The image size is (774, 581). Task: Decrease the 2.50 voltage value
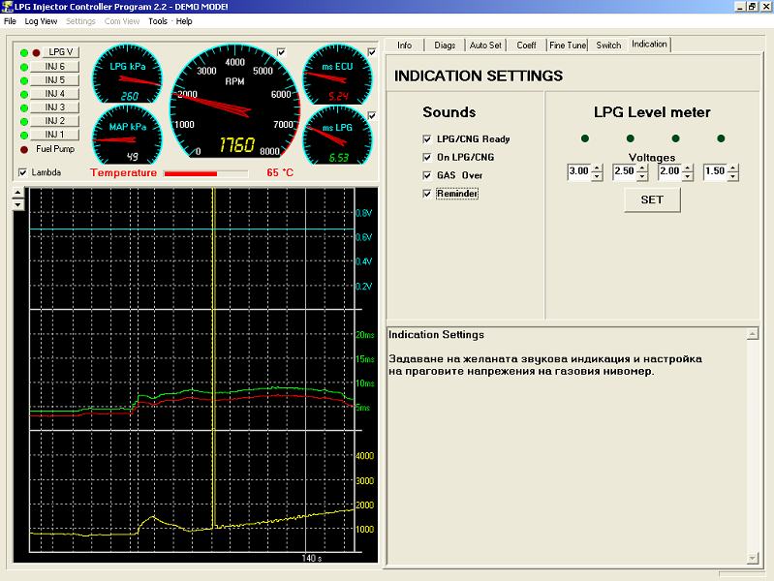642,176
